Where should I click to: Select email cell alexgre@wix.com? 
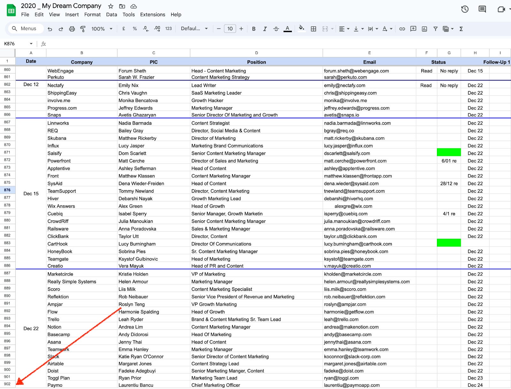tap(369, 206)
